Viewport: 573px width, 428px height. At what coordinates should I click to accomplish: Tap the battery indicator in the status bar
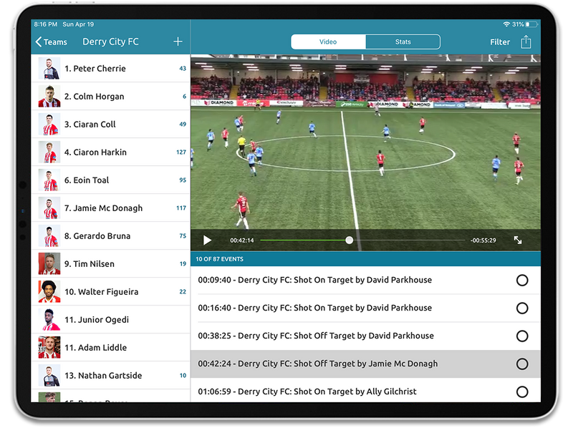[x=530, y=21]
